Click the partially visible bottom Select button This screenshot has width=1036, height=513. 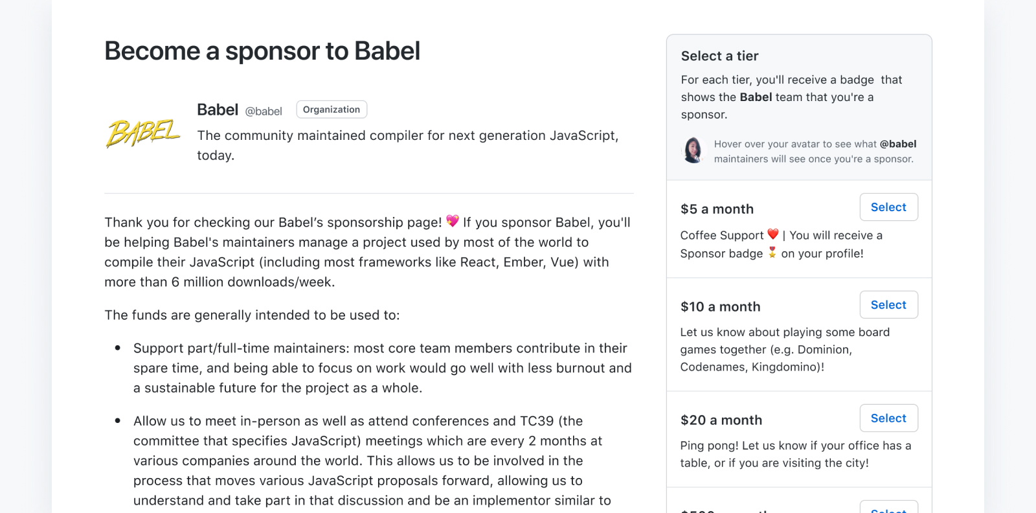coord(888,507)
